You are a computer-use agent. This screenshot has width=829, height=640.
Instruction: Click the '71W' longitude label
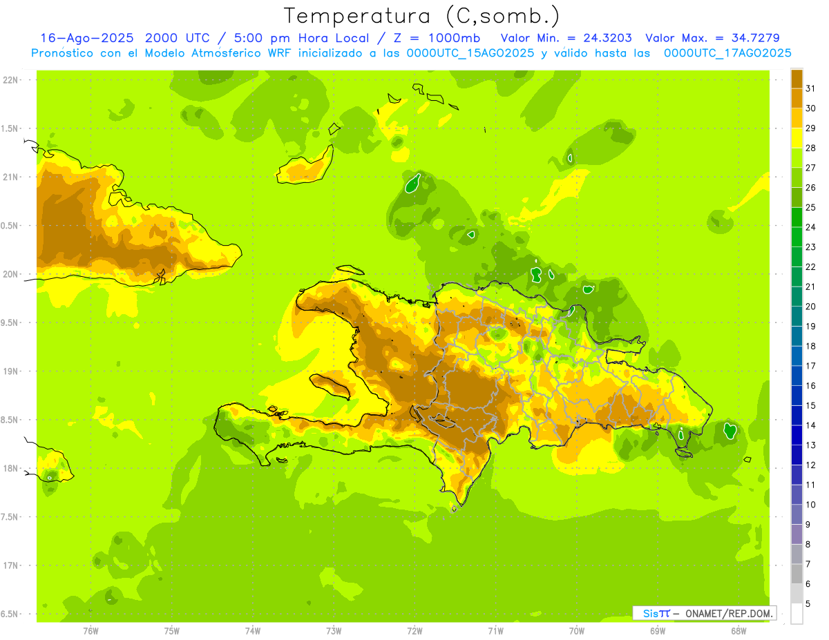495,630
